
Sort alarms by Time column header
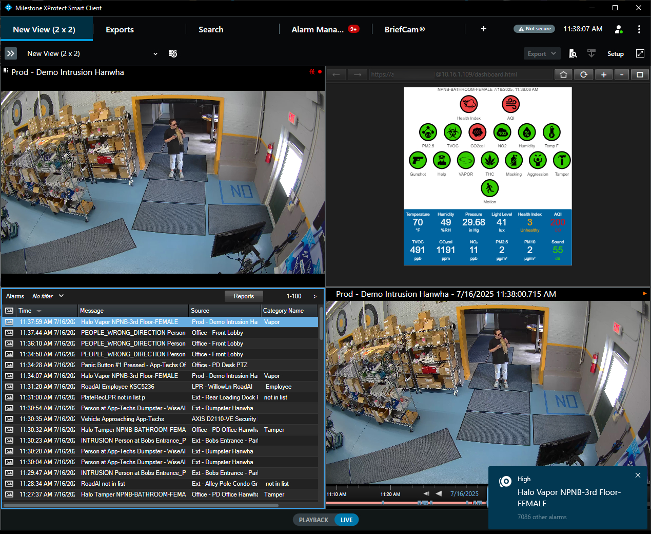(x=47, y=311)
